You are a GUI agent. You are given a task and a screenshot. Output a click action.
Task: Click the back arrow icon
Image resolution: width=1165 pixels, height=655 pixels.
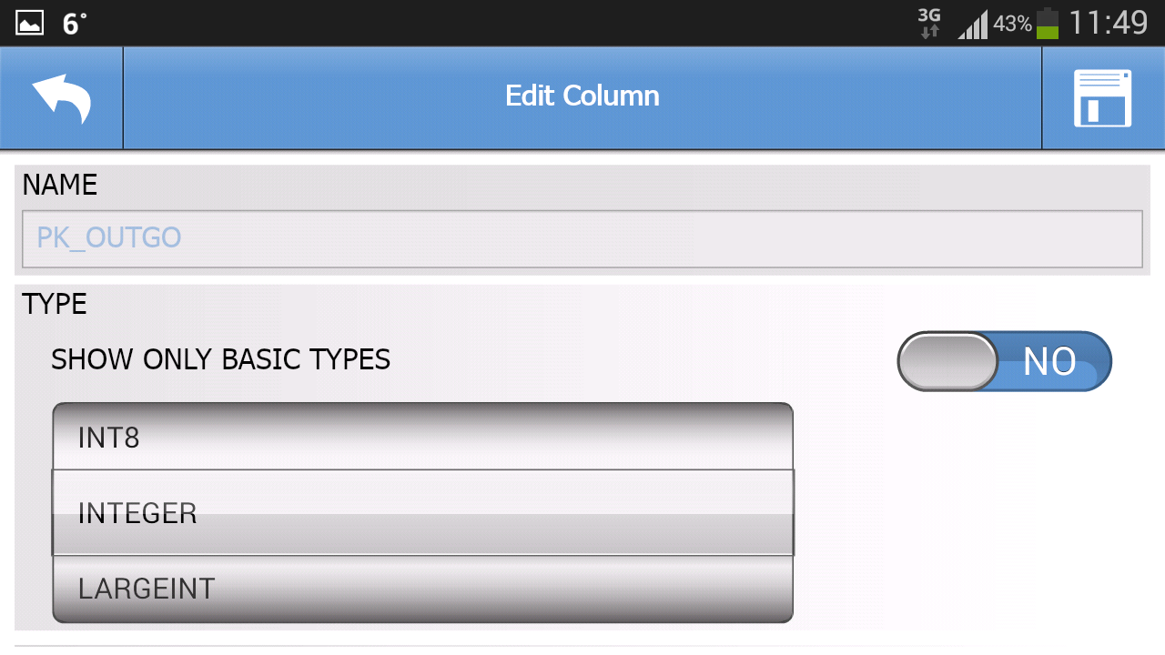pyautogui.click(x=60, y=96)
